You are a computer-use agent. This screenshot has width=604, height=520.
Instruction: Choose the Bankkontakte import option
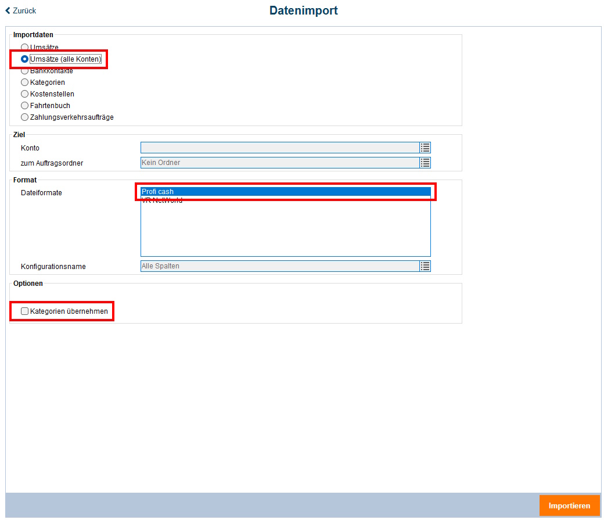24,71
